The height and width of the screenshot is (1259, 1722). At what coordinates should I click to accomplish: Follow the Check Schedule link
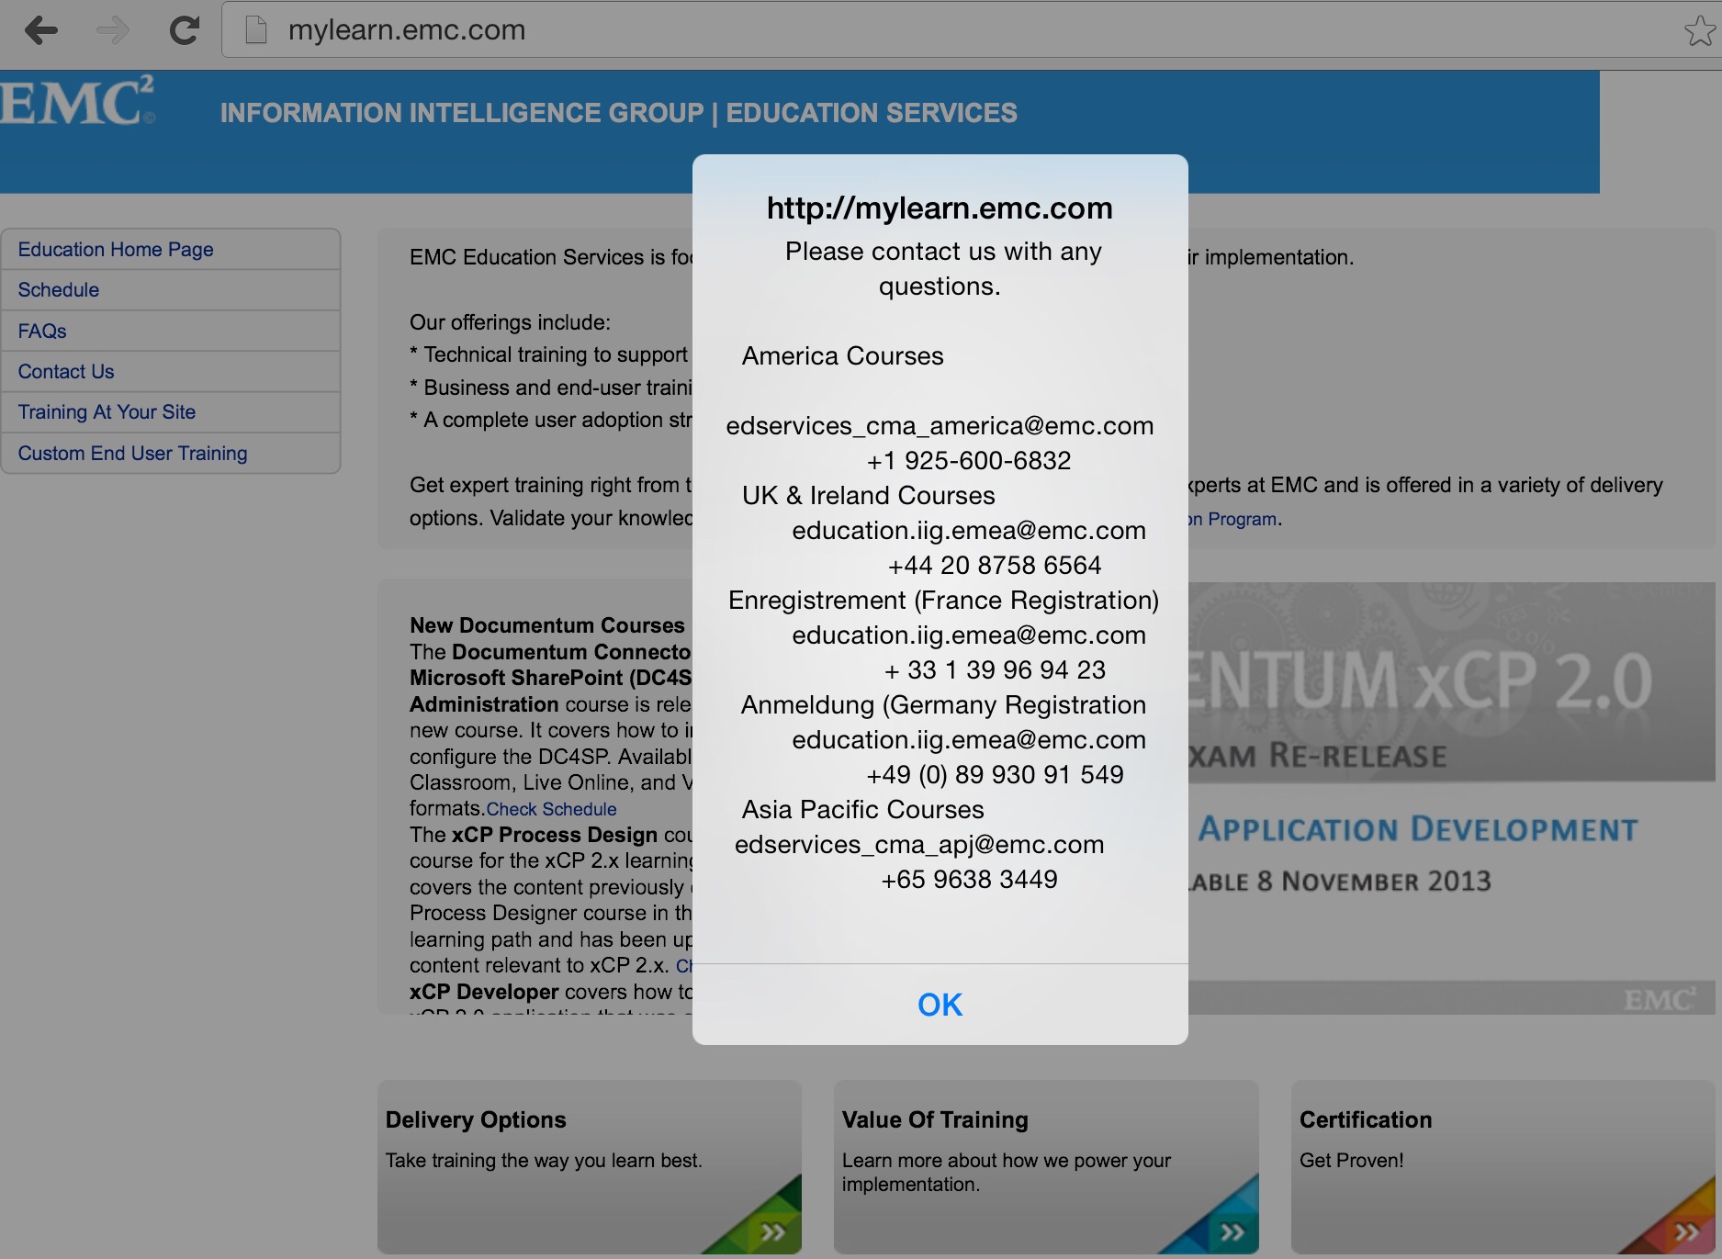tap(551, 809)
